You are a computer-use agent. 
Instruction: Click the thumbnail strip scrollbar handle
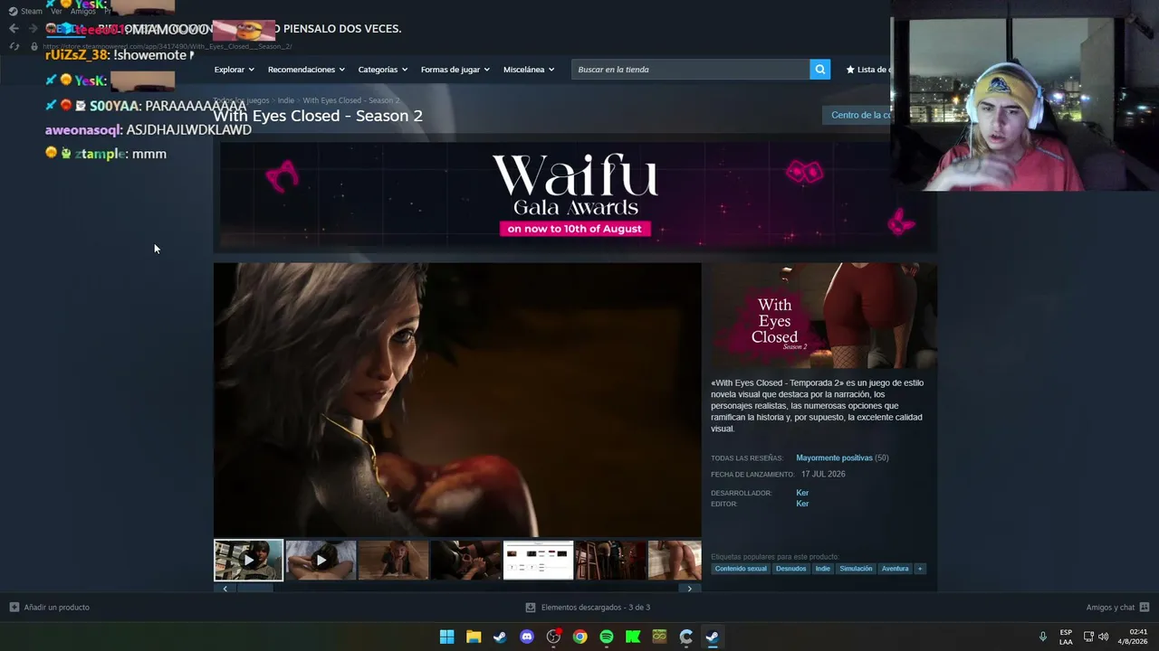[254, 589]
